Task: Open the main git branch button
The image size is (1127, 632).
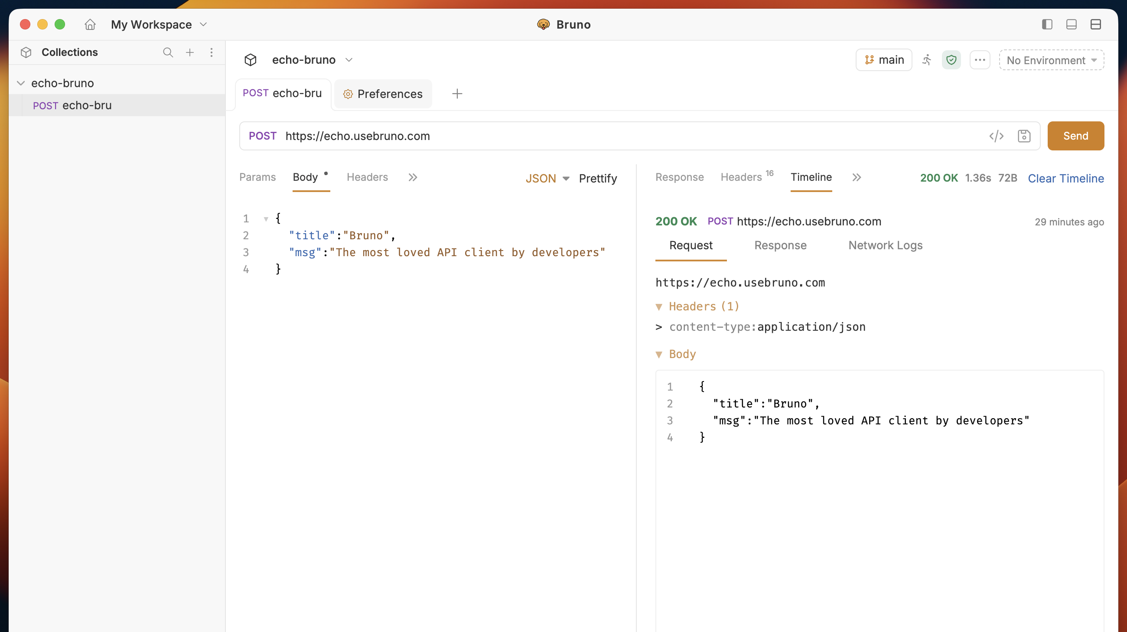Action: (884, 60)
